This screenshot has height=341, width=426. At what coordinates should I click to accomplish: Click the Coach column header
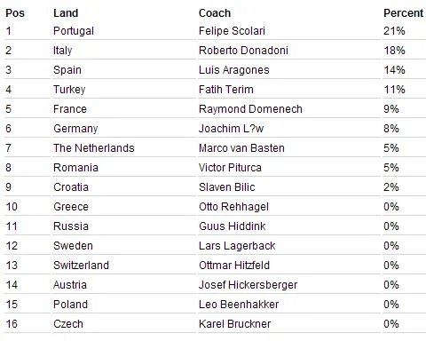(215, 13)
